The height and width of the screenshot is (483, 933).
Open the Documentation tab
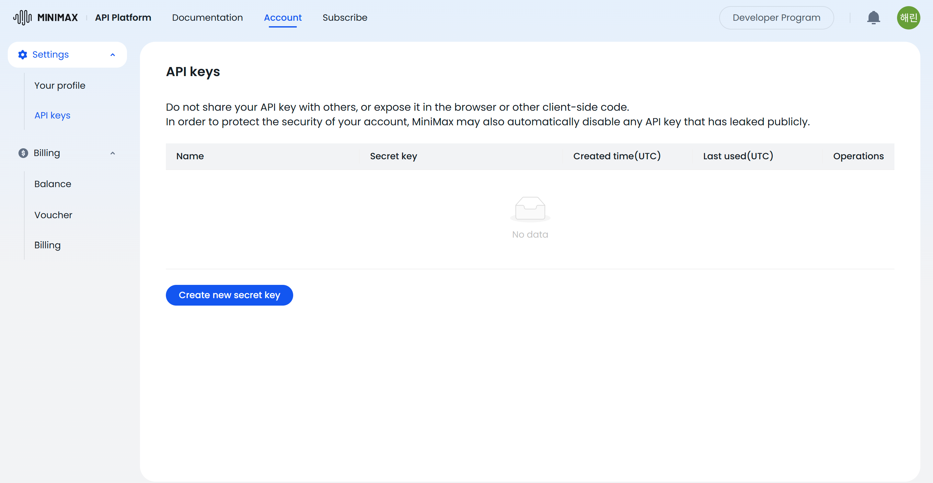pyautogui.click(x=207, y=17)
